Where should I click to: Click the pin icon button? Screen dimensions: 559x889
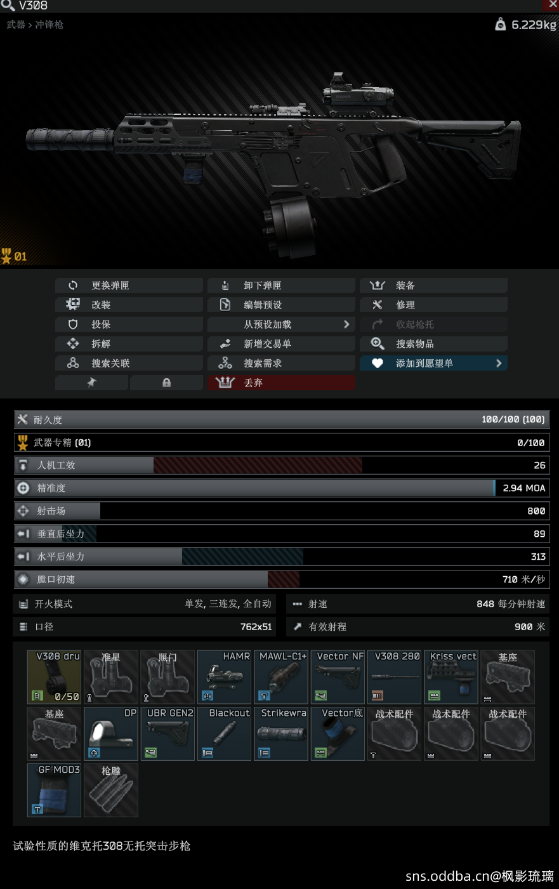(91, 383)
